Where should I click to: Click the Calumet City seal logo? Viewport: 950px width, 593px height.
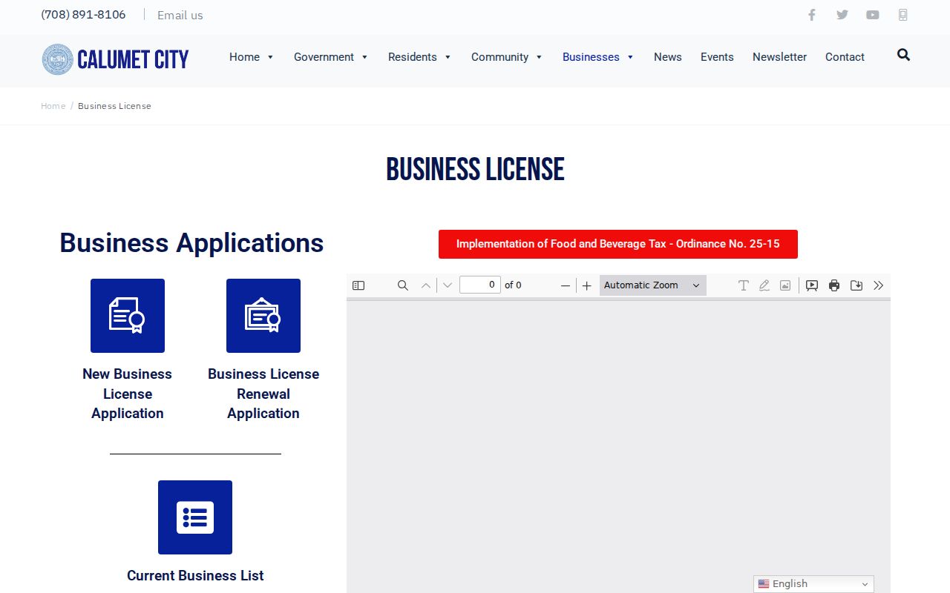[x=57, y=59]
